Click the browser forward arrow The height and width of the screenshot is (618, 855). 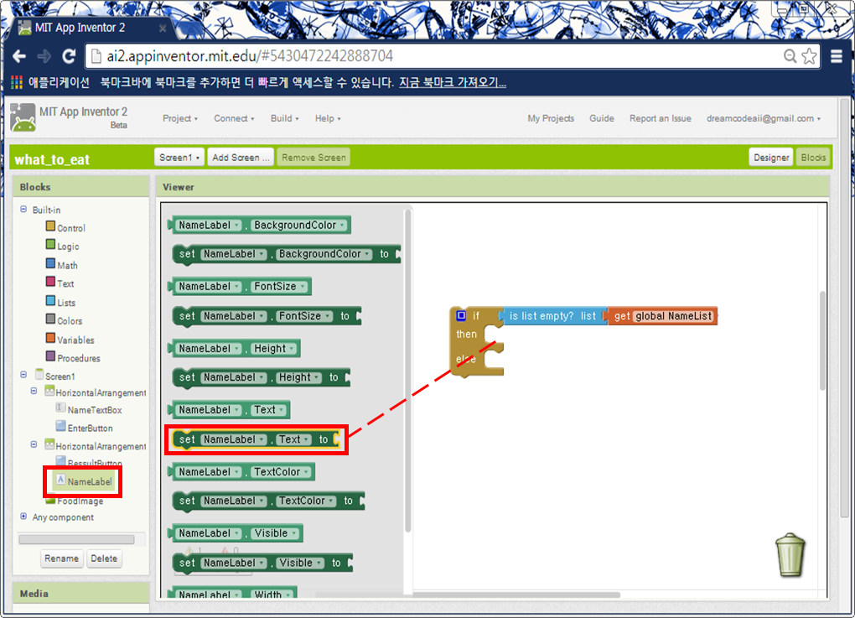[44, 56]
